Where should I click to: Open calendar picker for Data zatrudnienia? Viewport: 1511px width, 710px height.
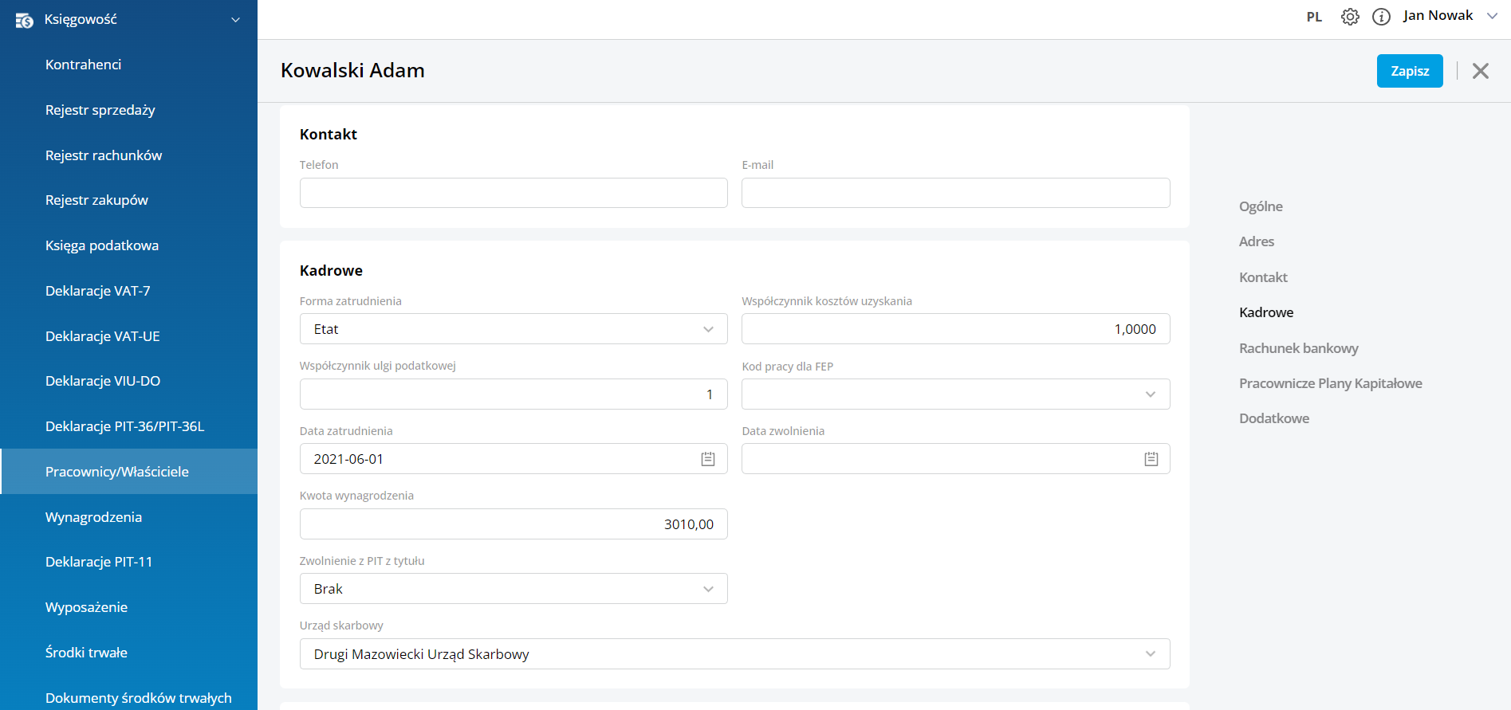pyautogui.click(x=707, y=459)
